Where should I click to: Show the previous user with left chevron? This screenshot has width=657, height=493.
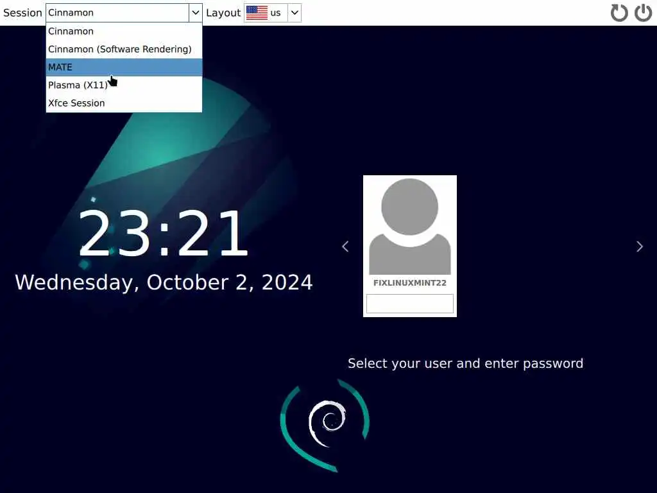click(345, 246)
